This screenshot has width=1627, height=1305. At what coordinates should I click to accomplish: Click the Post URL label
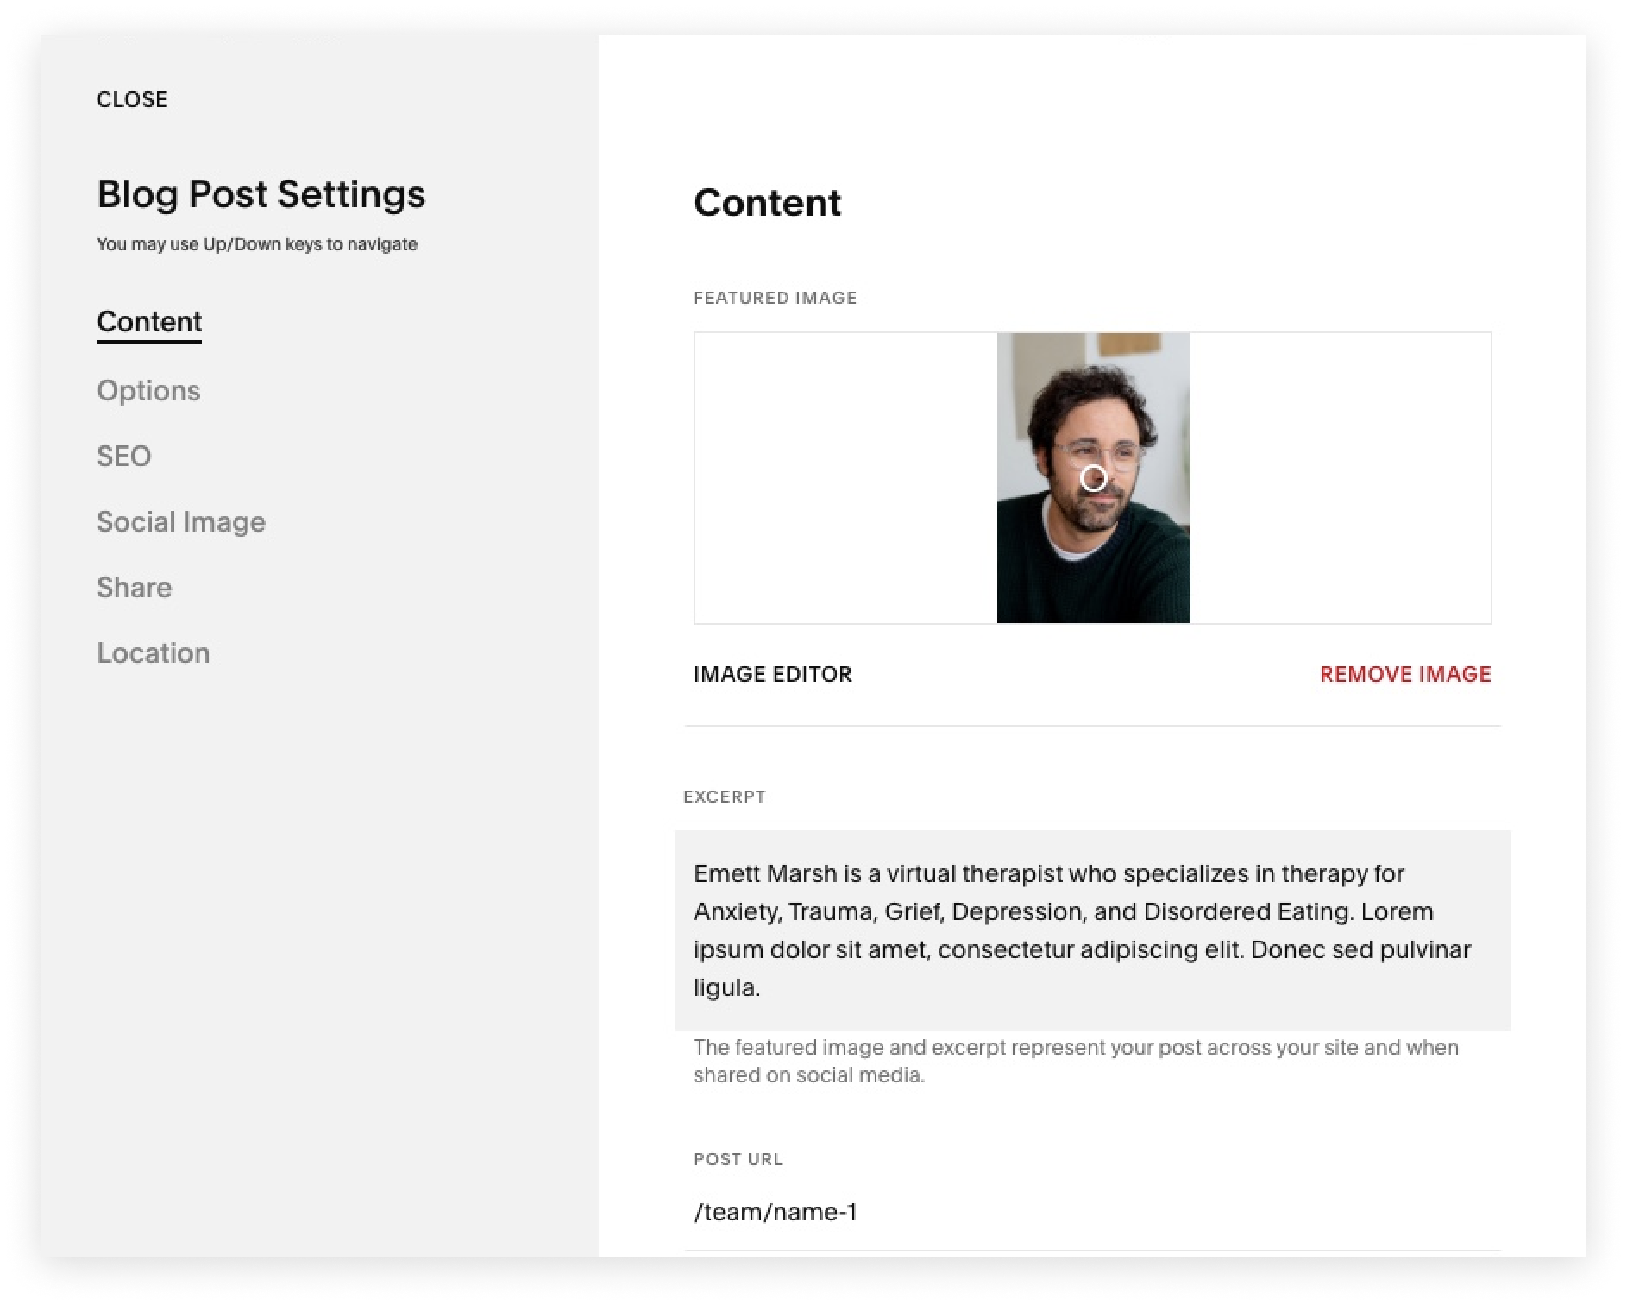coord(738,1159)
